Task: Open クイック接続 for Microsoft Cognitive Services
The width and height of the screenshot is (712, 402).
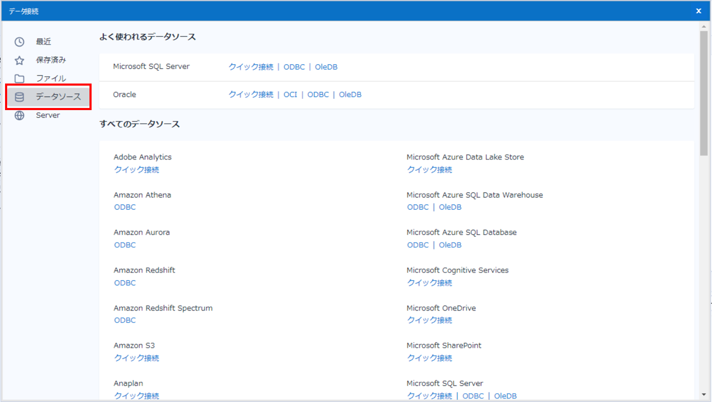Action: pyautogui.click(x=429, y=283)
